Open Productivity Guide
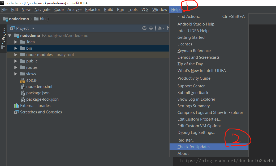This screenshot has height=166, width=276. tap(209, 78)
